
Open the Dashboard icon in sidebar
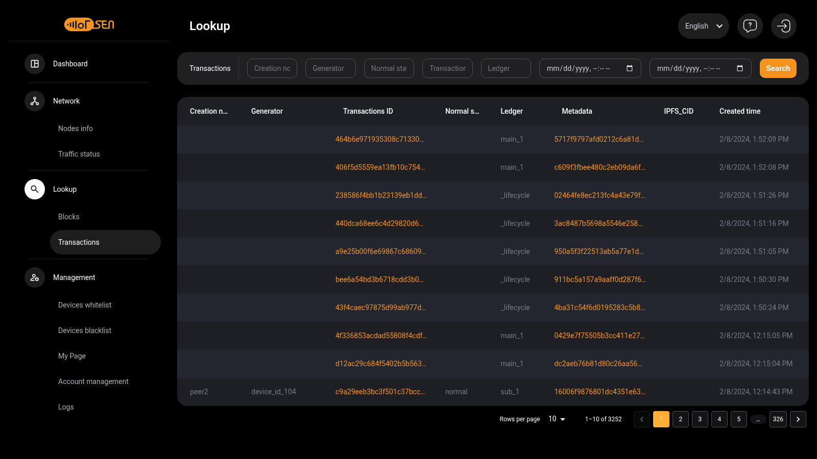point(35,64)
